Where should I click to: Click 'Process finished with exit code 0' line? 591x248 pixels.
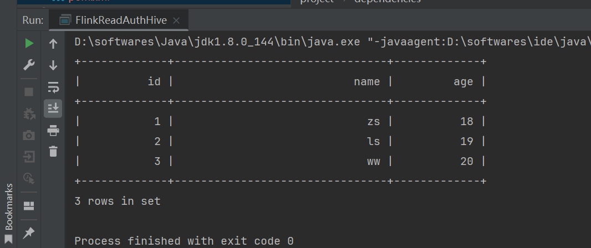(184, 241)
